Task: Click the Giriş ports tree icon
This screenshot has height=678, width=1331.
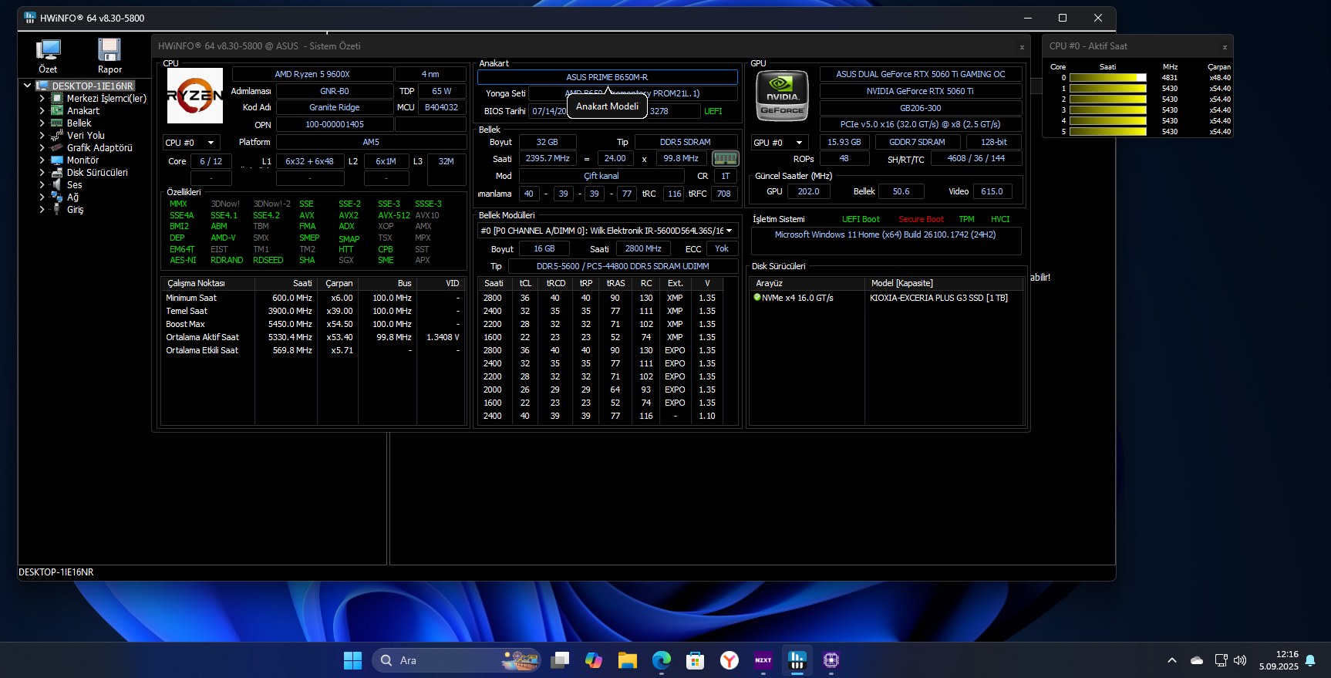Action: 57,210
